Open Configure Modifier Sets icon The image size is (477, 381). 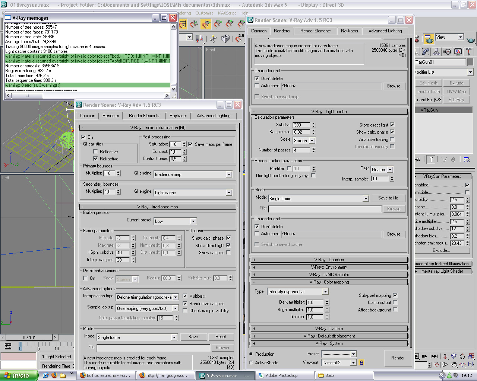coord(467,160)
